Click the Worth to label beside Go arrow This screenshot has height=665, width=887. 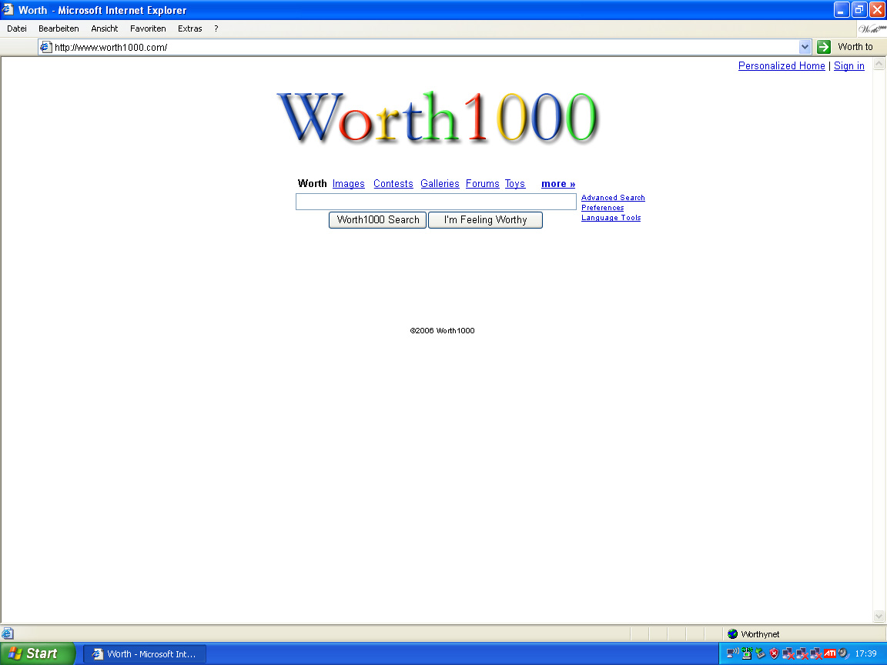tap(855, 47)
